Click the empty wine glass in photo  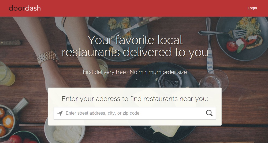pyautogui.click(x=214, y=80)
